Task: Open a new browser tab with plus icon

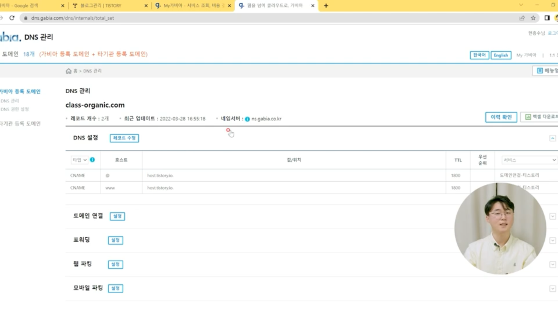Action: point(326,6)
